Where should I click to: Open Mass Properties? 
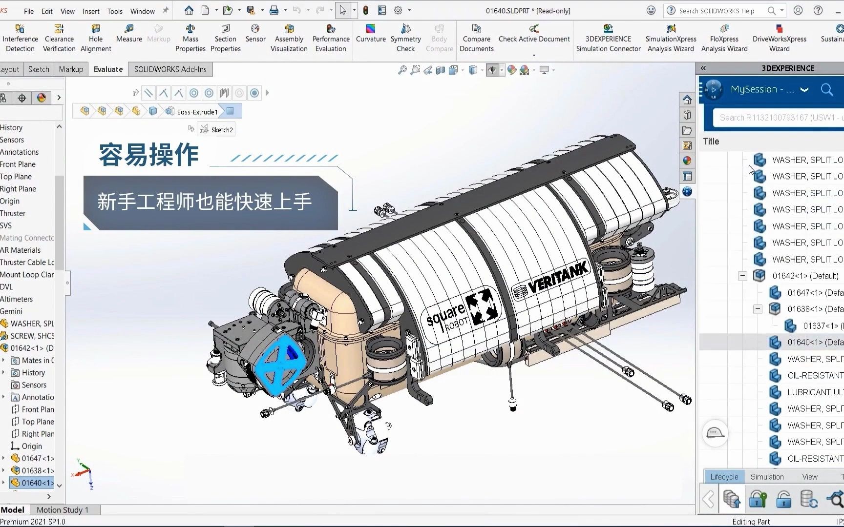190,36
